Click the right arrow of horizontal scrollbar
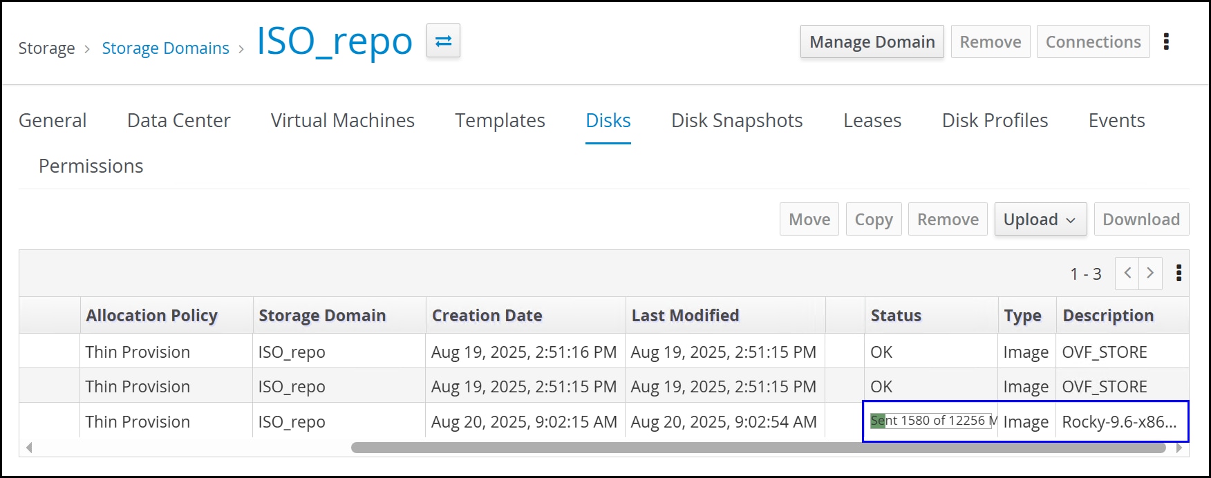 [x=1179, y=448]
